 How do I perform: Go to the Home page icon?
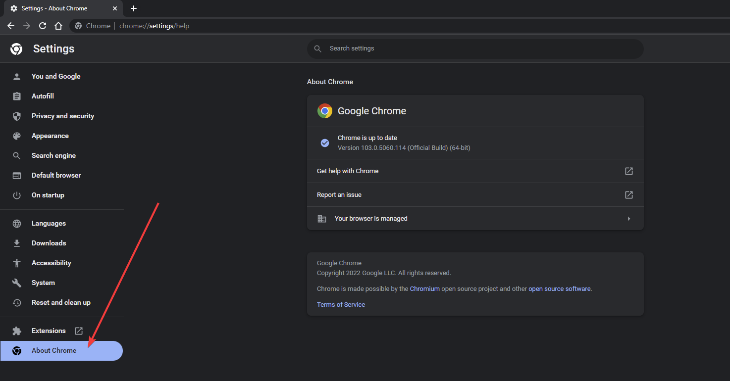(x=58, y=26)
